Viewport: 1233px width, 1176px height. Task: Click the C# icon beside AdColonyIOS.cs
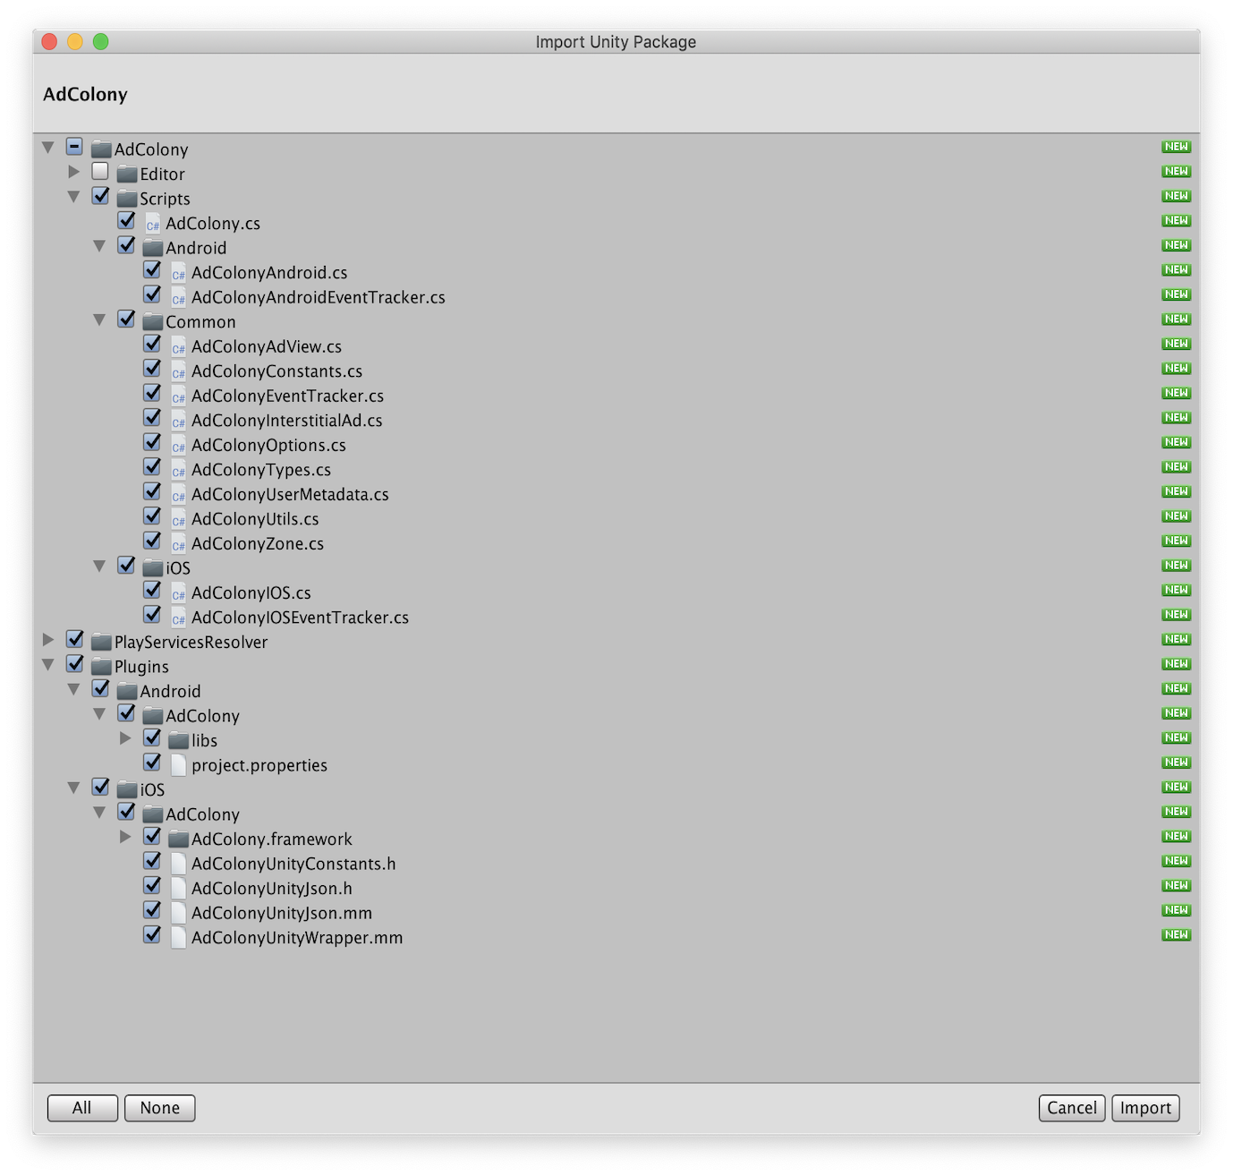(179, 592)
